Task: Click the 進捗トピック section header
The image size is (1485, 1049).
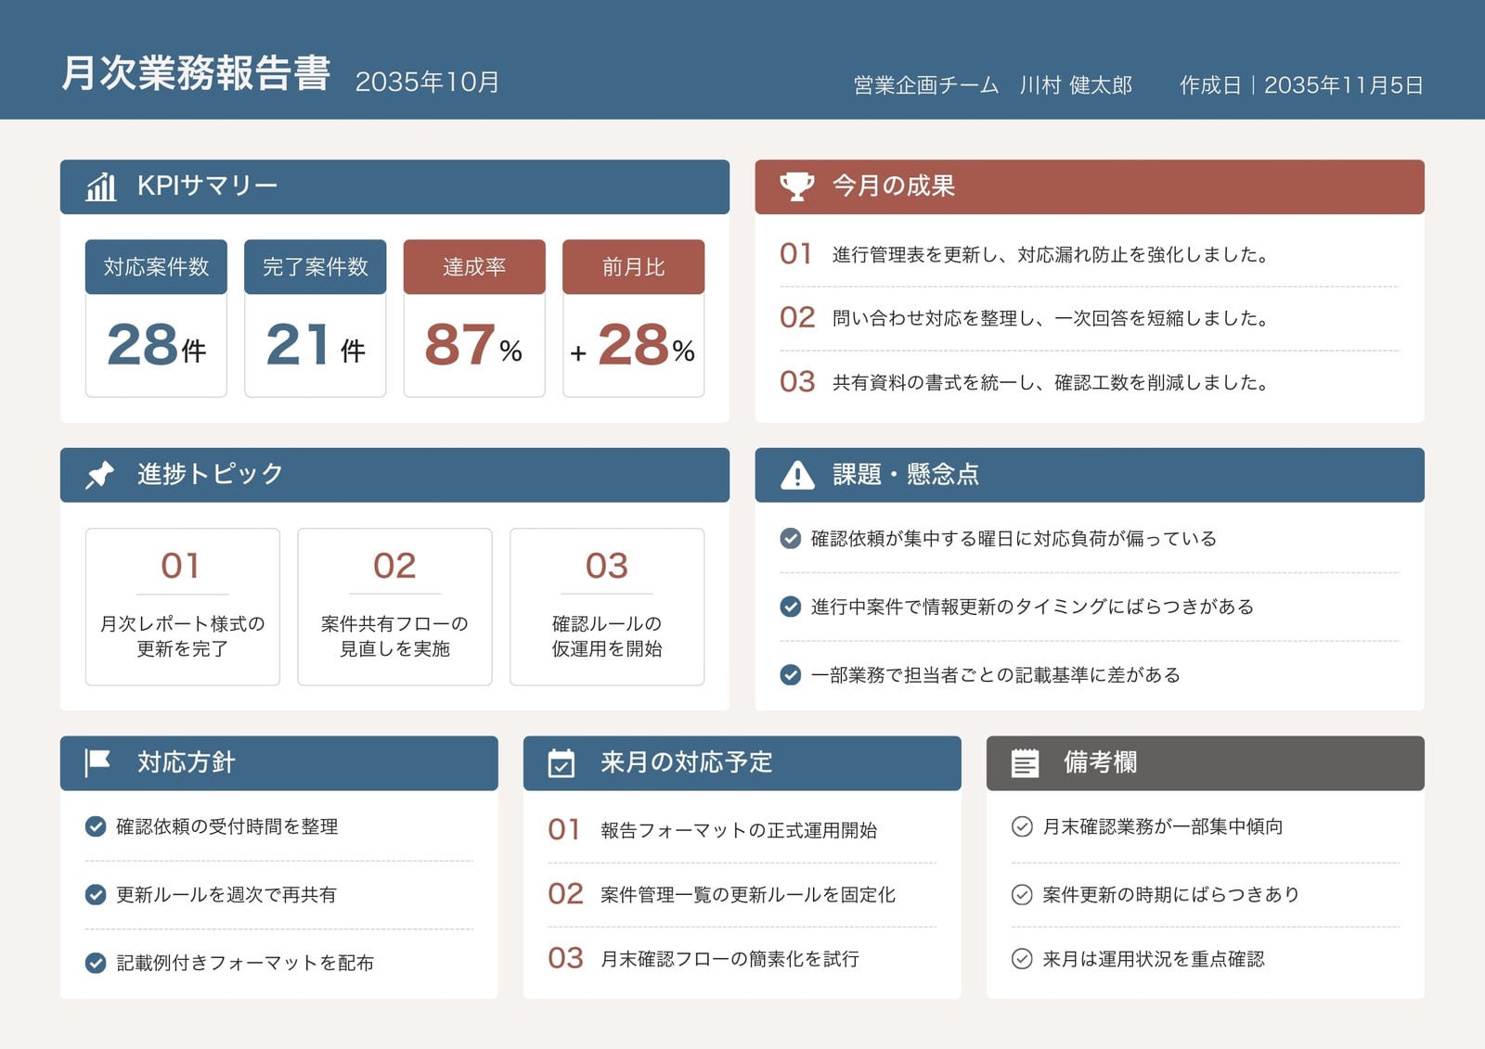Action: tap(394, 476)
